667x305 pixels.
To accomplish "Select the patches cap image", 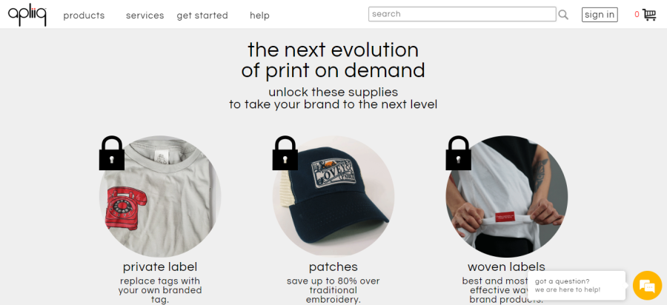I will pos(333,197).
